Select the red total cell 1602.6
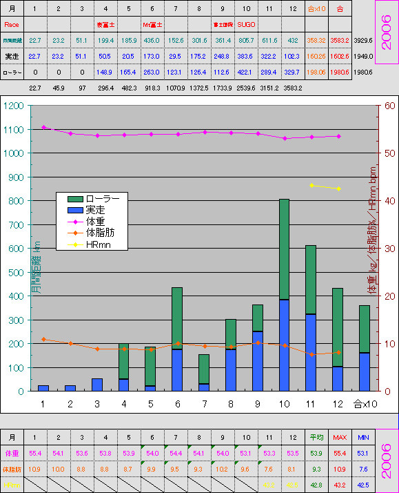Image resolution: width=399 pixels, height=493 pixels. click(340, 57)
